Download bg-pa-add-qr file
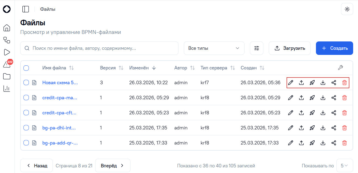 pos(323,143)
